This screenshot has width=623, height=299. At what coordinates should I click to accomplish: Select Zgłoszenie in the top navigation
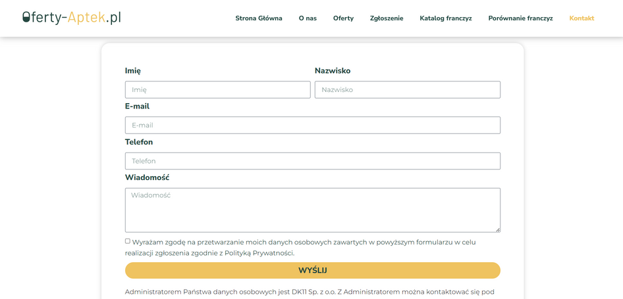[x=387, y=18]
